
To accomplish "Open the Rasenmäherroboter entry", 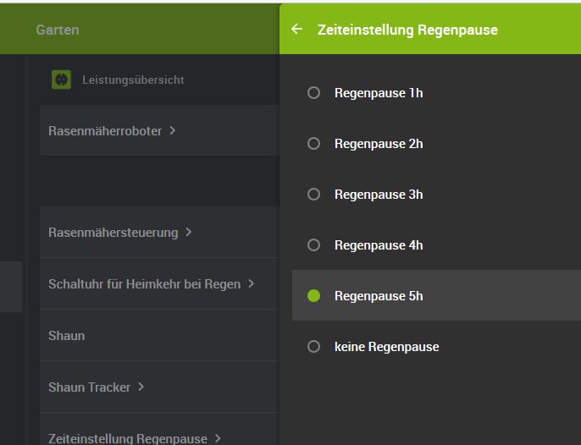I will pos(105,131).
